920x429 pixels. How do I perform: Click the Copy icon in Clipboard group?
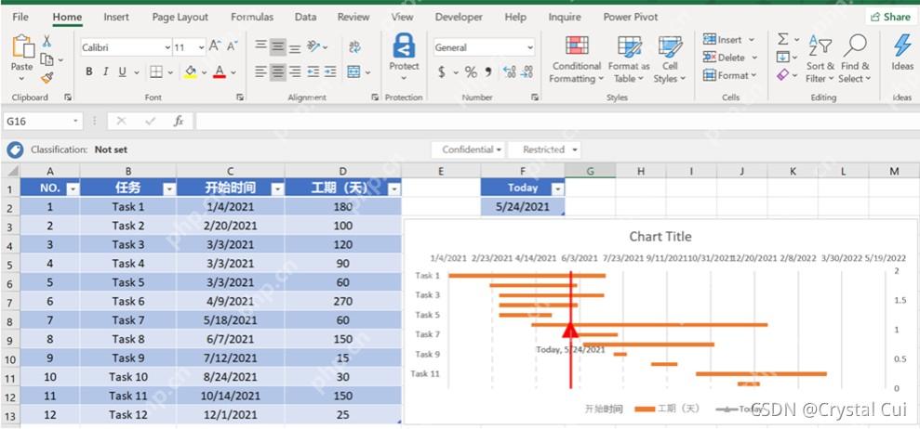tap(47, 59)
